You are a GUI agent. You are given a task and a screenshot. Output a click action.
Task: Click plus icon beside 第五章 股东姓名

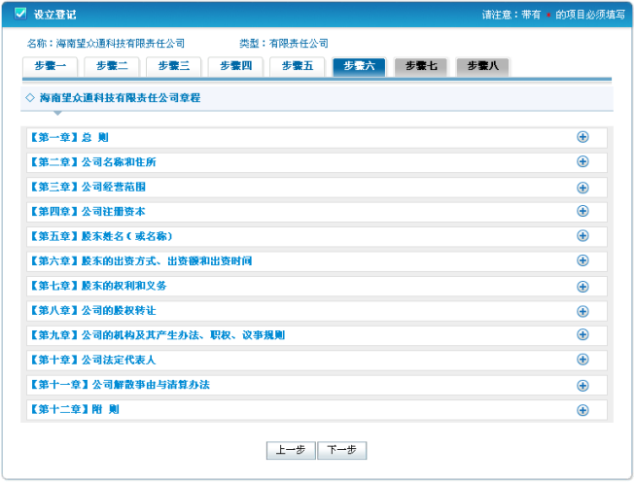(x=582, y=236)
